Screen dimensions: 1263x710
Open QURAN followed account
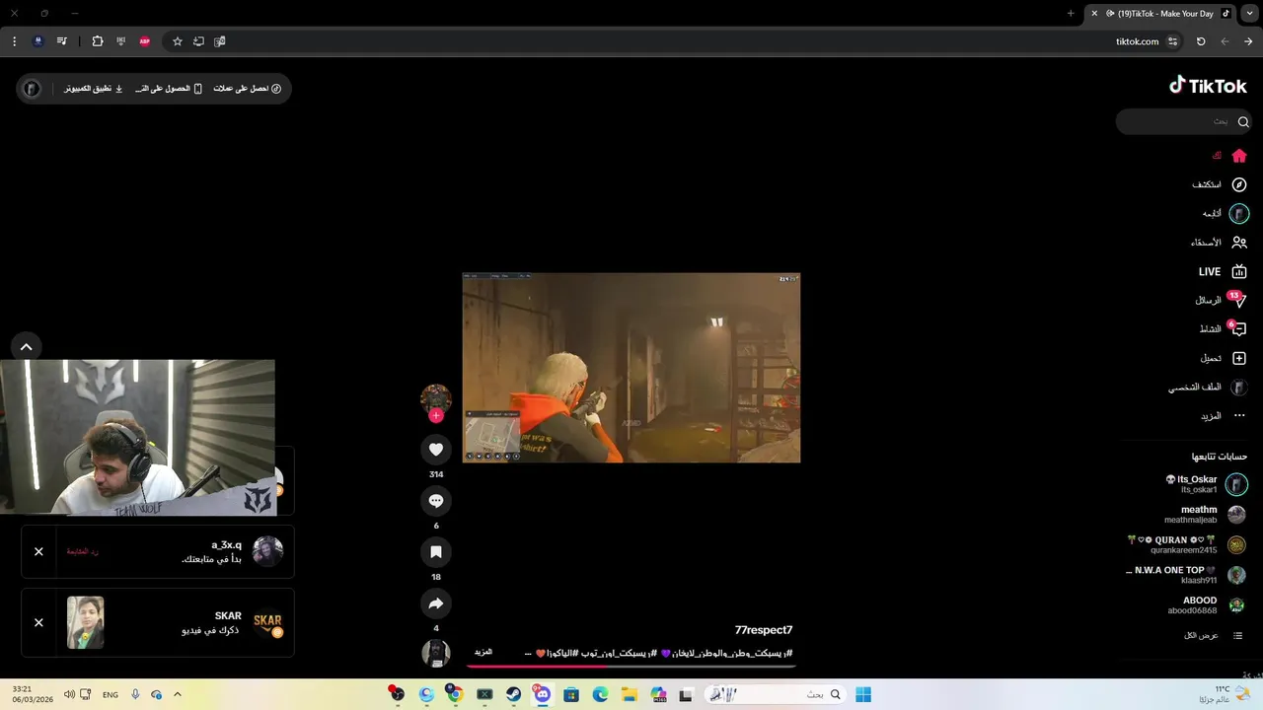pos(1186,545)
